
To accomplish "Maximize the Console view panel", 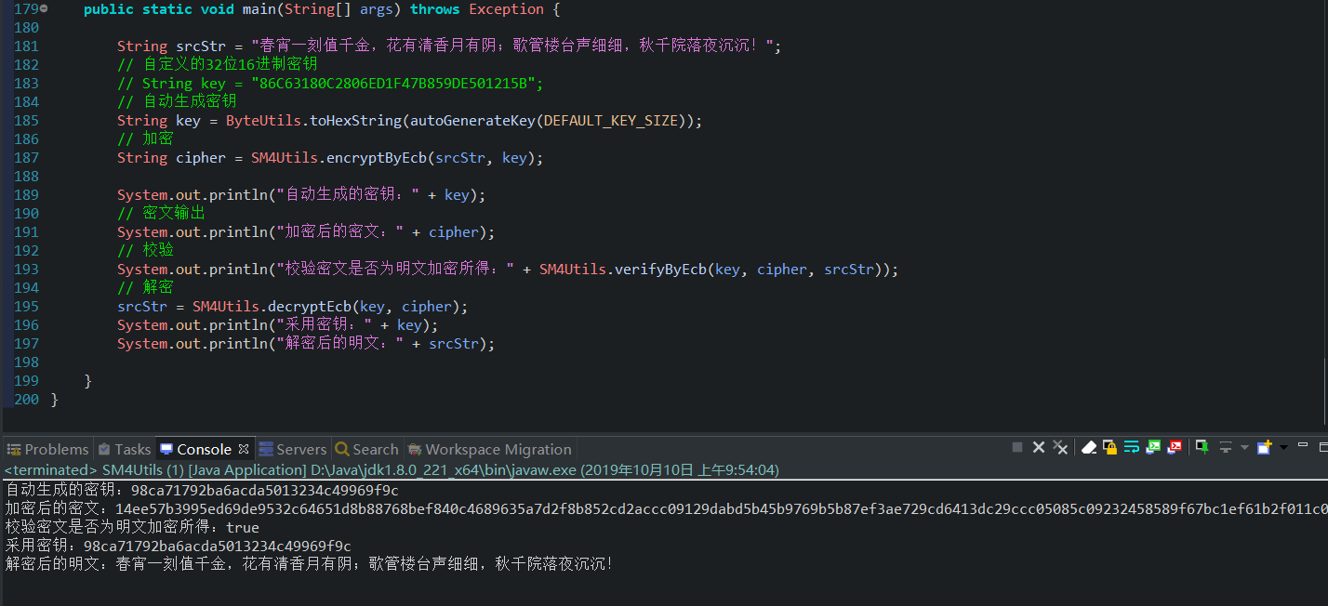I will point(1323,447).
